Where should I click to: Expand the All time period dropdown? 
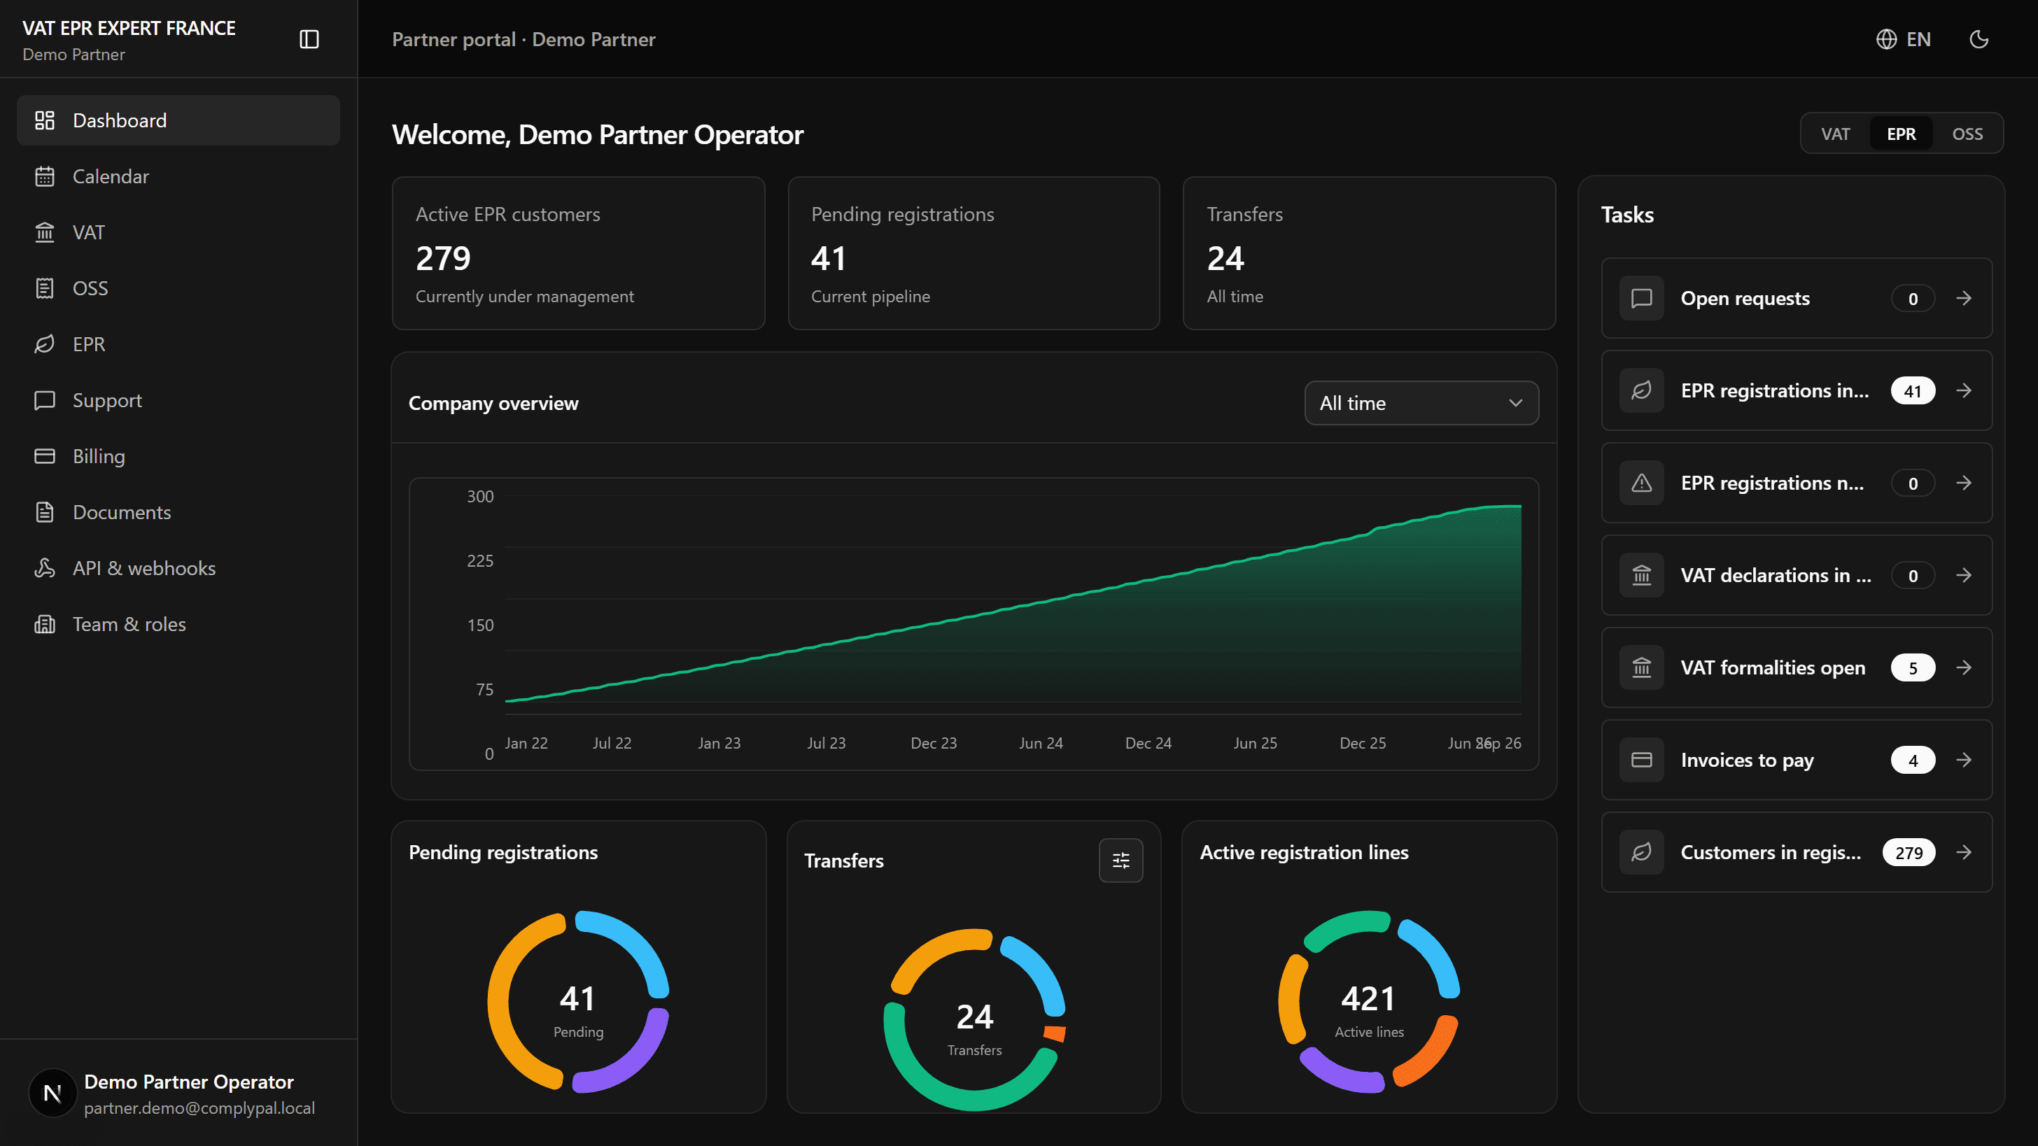[1421, 404]
